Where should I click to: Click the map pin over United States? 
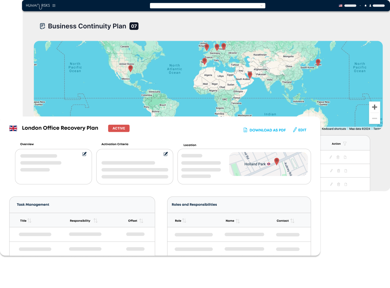pyautogui.click(x=131, y=68)
